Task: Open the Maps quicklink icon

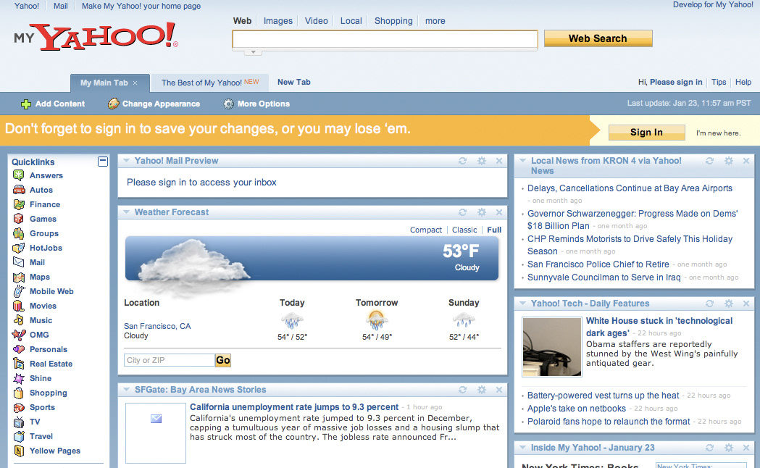Action: click(18, 277)
